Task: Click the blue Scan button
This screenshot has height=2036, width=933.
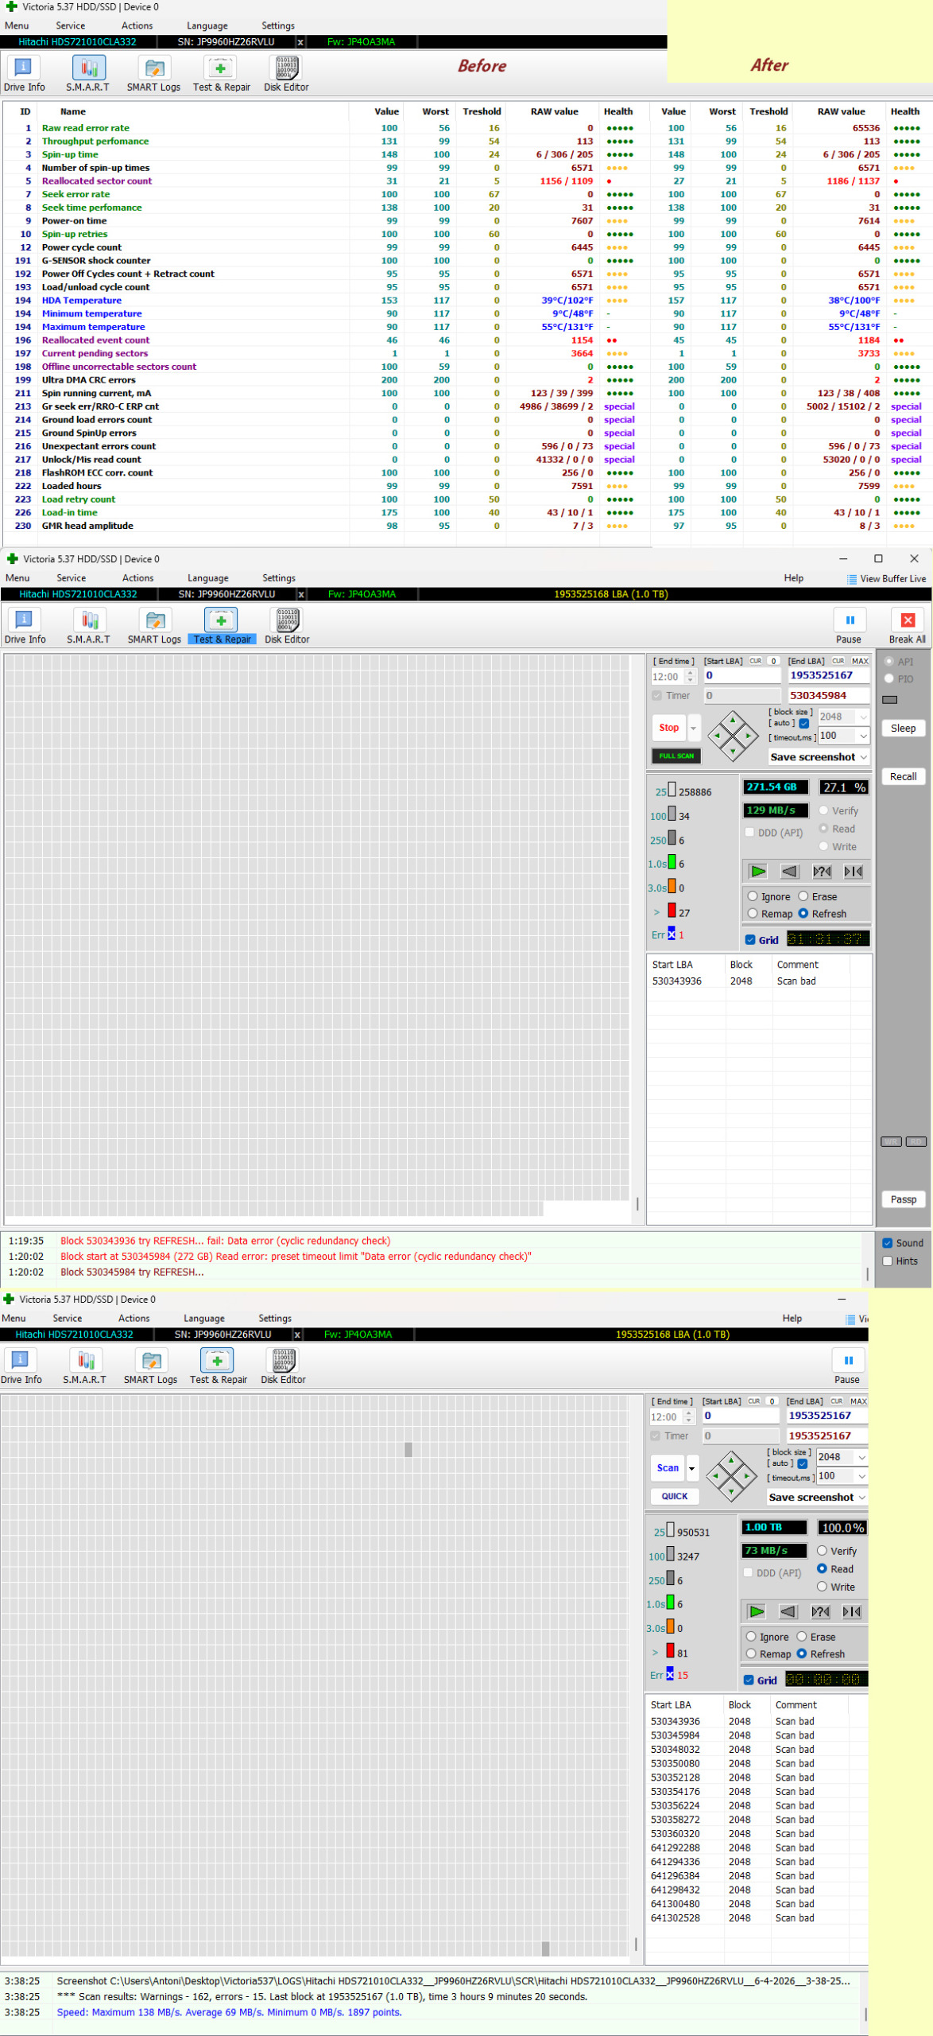Action: pyautogui.click(x=668, y=1468)
